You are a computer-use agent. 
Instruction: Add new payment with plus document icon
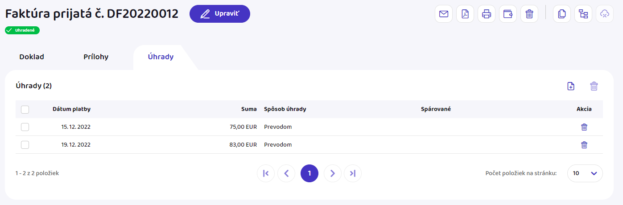pos(571,86)
